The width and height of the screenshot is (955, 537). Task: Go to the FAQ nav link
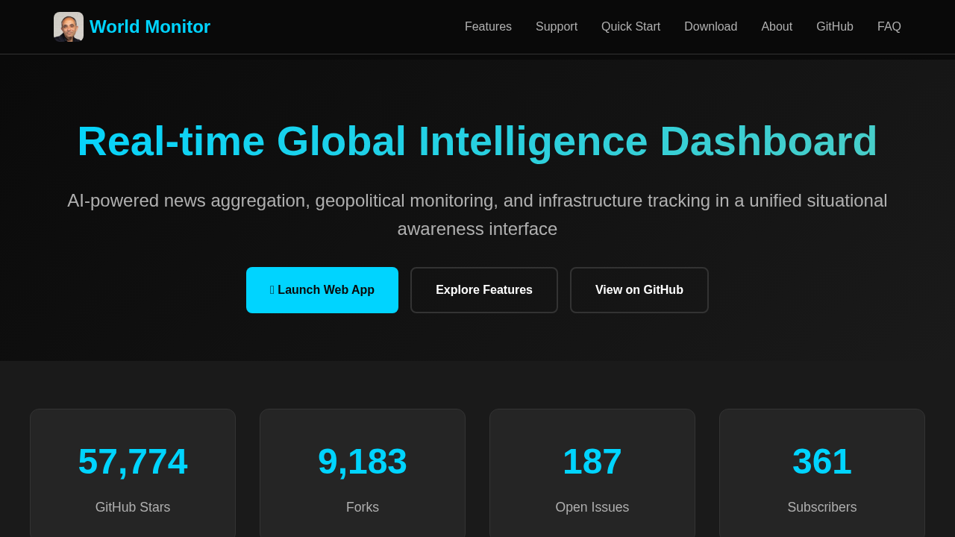click(x=889, y=27)
